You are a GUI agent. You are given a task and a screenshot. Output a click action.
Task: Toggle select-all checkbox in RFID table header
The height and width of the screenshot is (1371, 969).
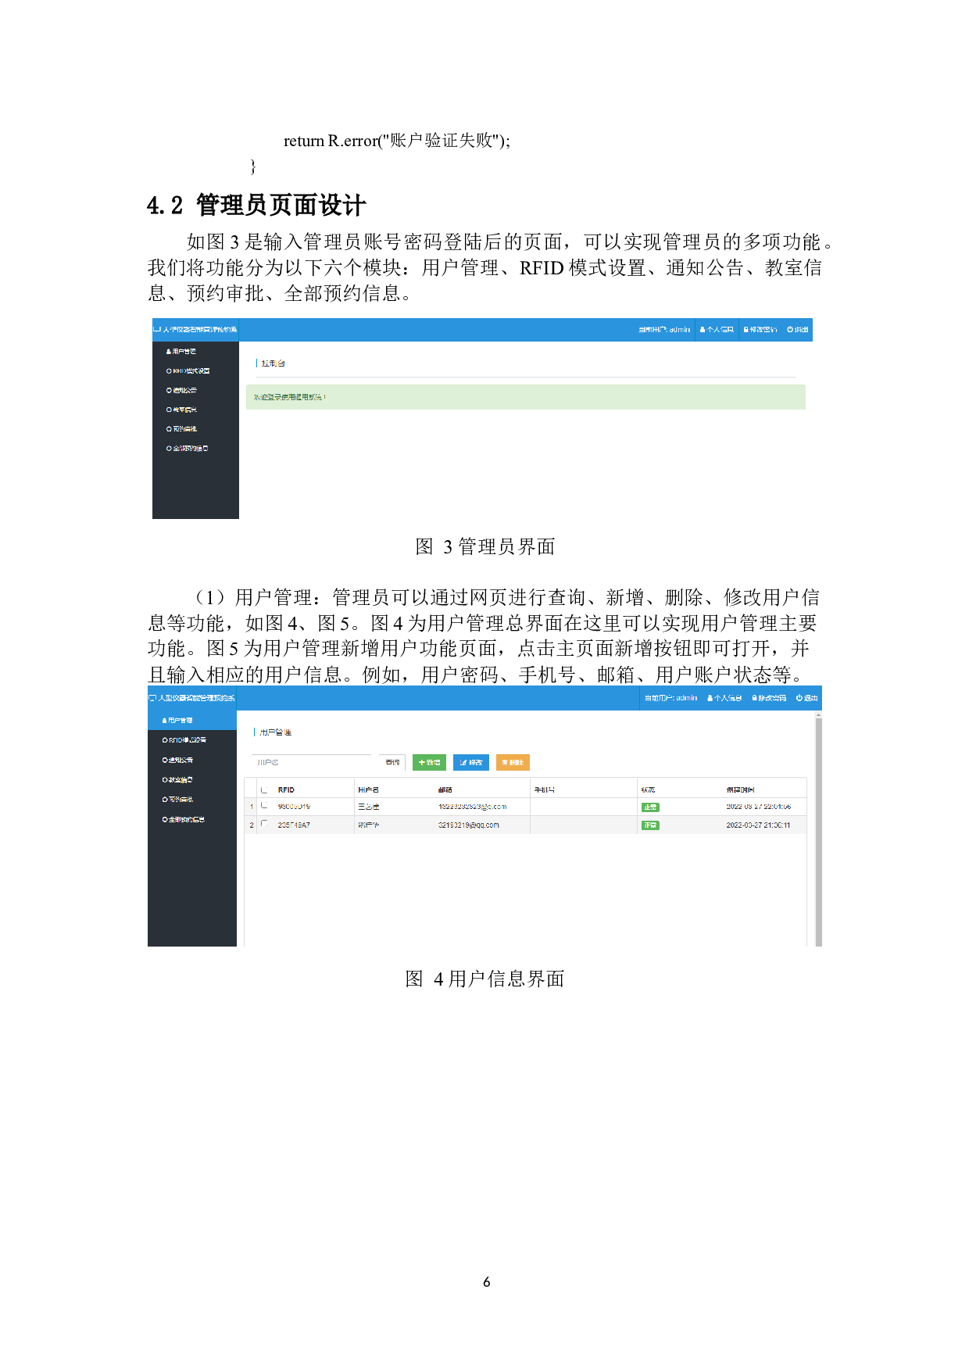point(264,789)
